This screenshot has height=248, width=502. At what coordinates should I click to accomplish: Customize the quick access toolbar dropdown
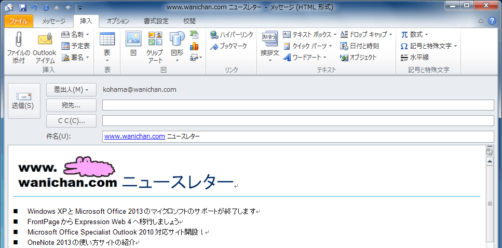(x=80, y=8)
